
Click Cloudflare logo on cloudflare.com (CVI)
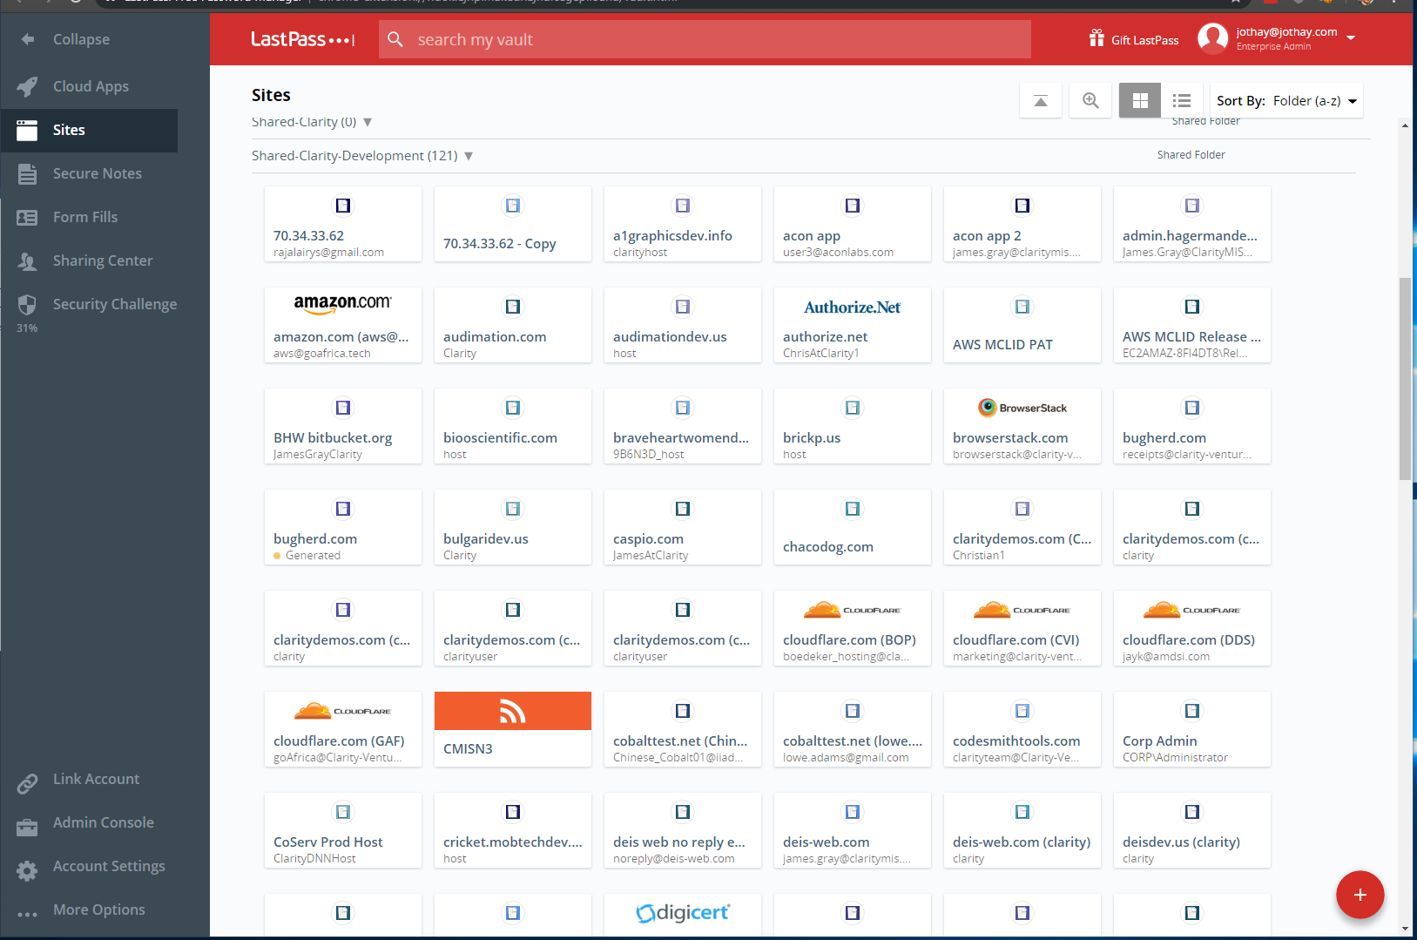1022,609
